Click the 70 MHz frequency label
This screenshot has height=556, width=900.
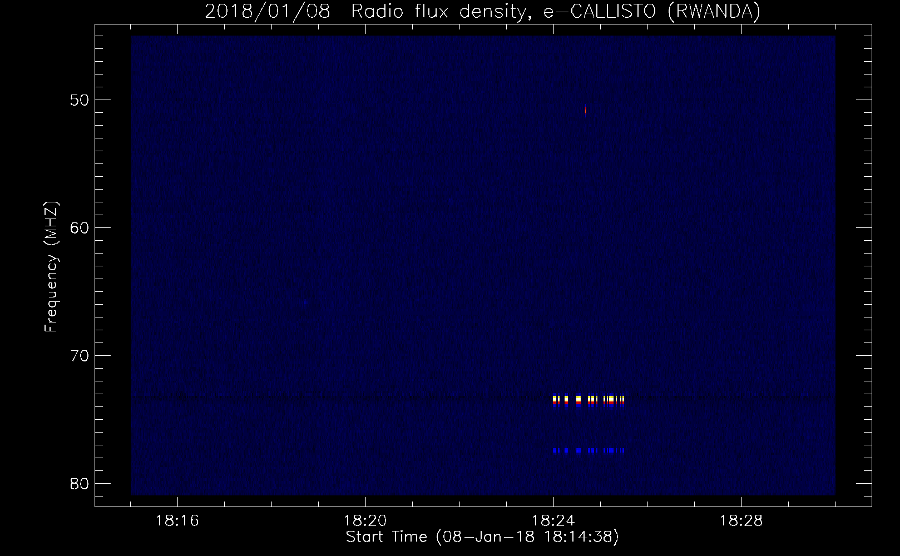coord(81,356)
